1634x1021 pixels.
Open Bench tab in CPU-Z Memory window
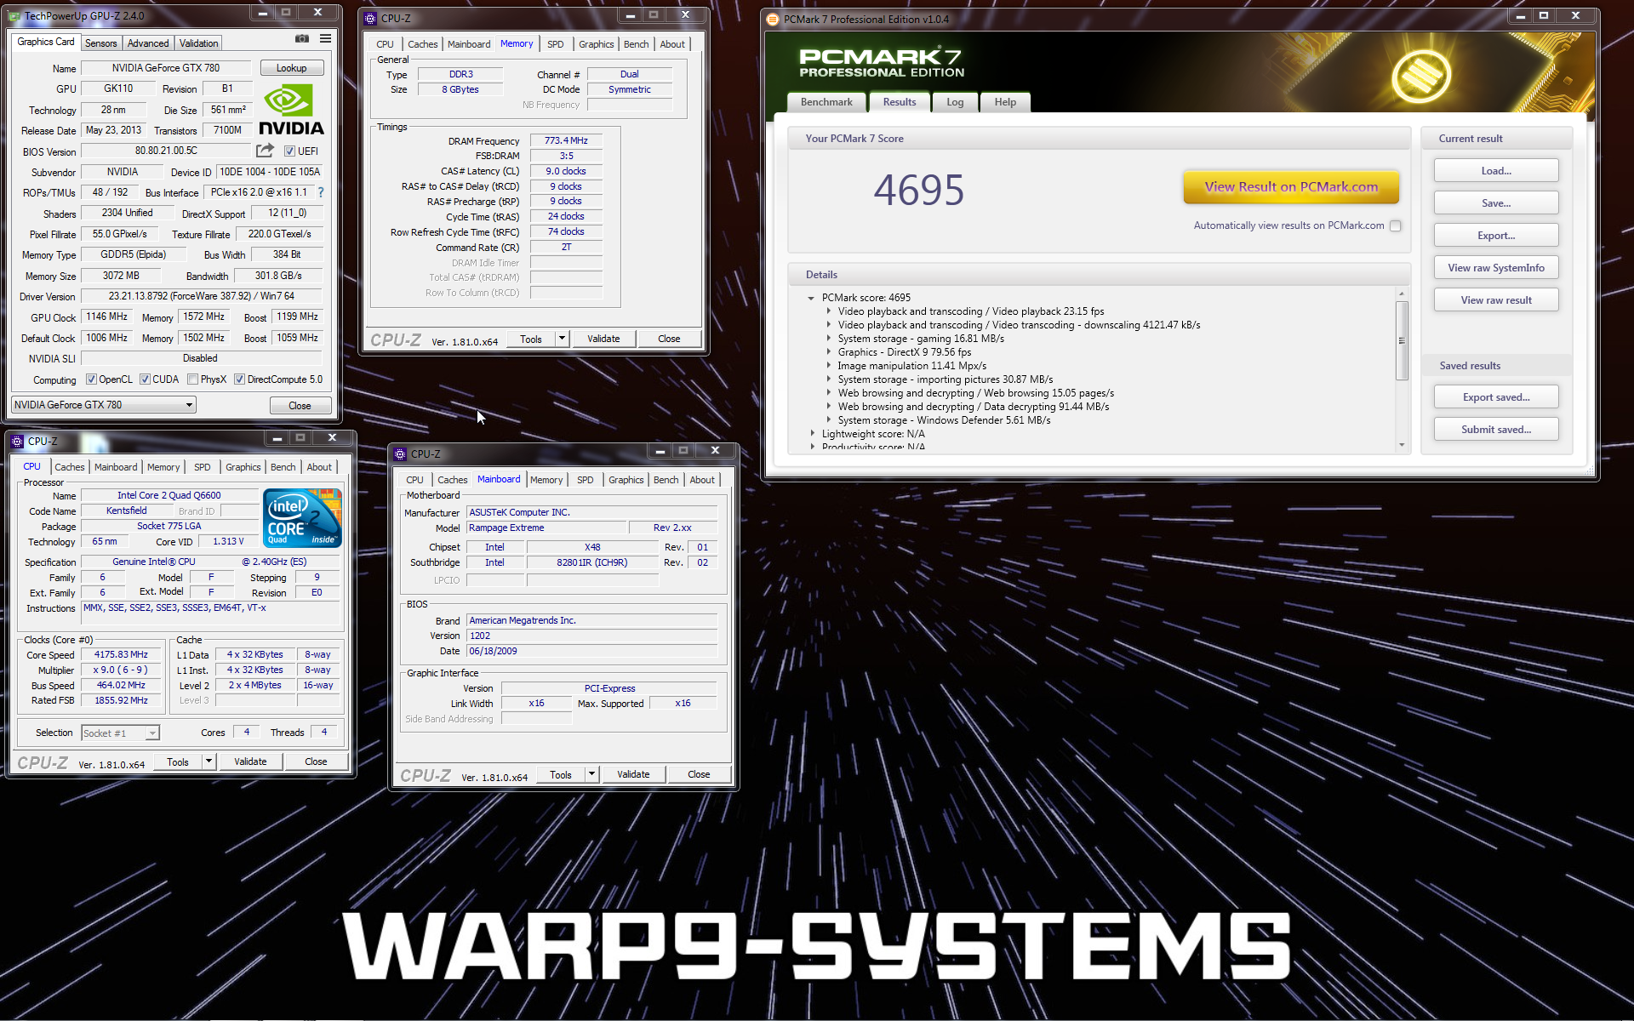pos(636,44)
